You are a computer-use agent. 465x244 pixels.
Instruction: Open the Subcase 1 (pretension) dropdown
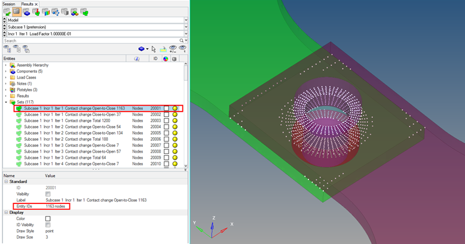[x=185, y=27]
